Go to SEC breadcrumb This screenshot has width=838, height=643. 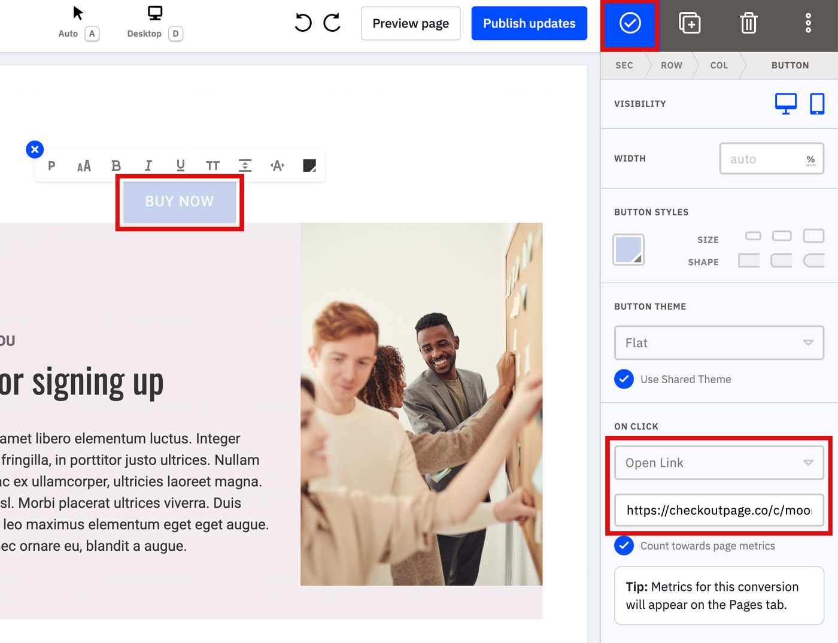coord(624,65)
